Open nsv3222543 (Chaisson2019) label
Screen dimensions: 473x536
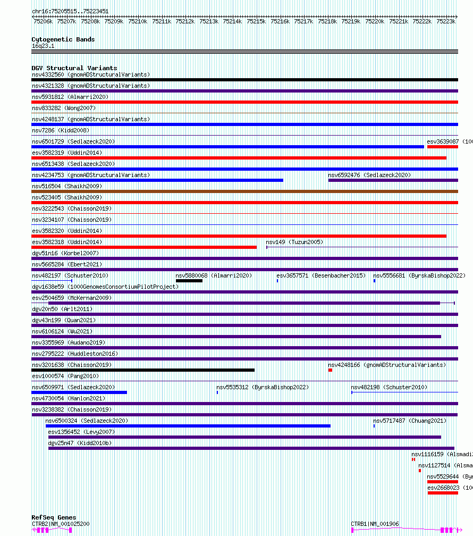click(72, 208)
